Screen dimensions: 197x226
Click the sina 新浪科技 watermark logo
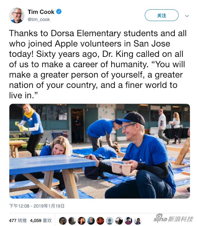coord(173,219)
